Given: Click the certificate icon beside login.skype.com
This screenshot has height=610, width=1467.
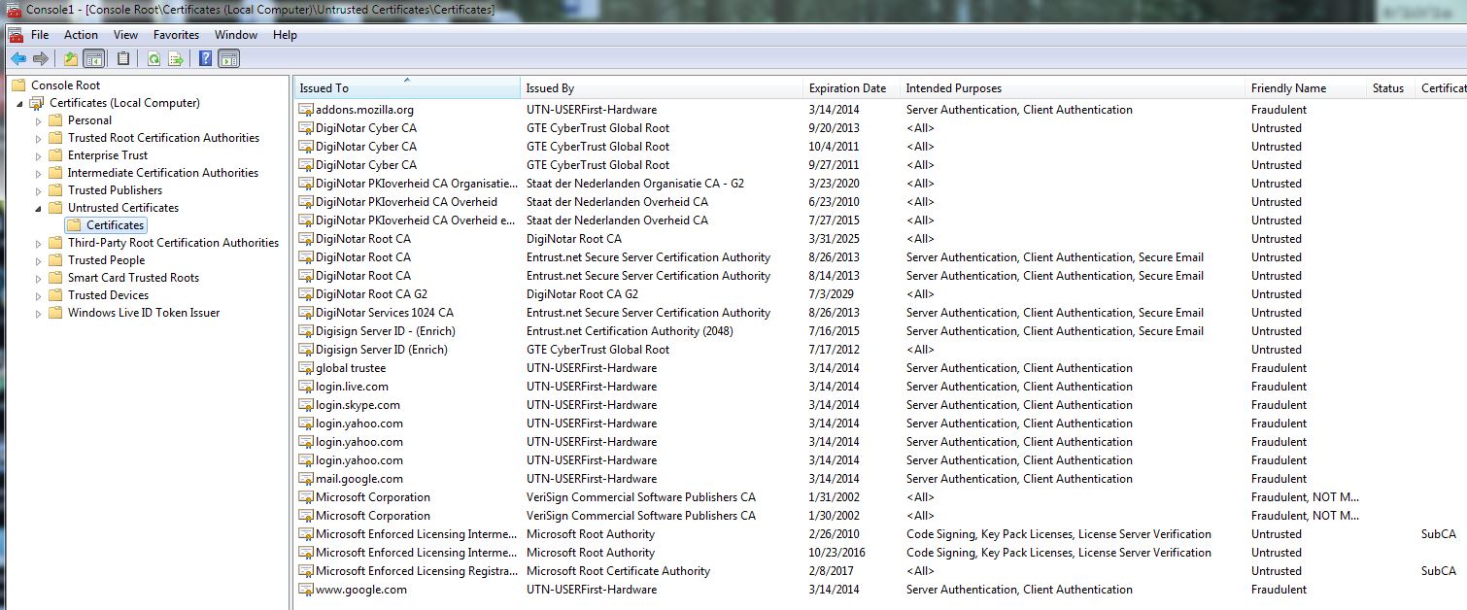Looking at the screenshot, I should coord(306,405).
